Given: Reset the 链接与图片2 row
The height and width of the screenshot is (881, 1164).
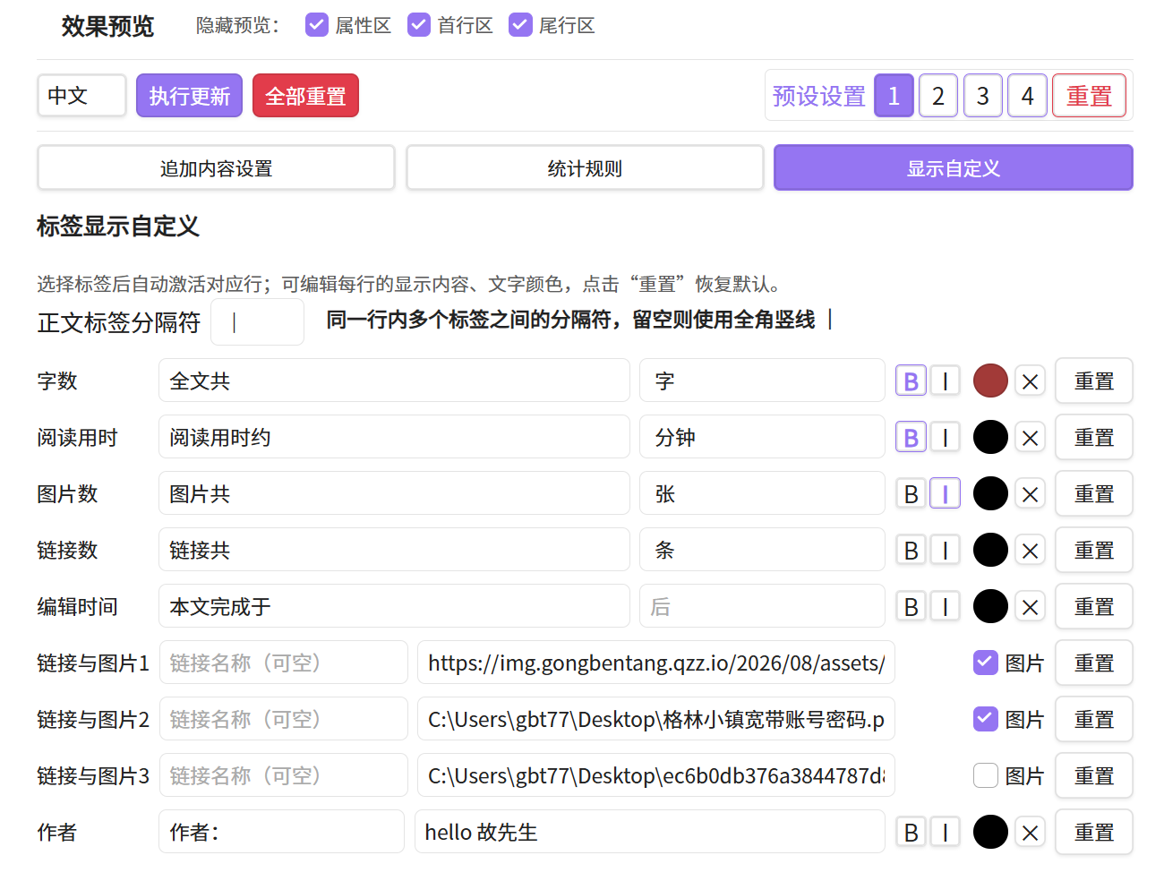Looking at the screenshot, I should tap(1094, 720).
